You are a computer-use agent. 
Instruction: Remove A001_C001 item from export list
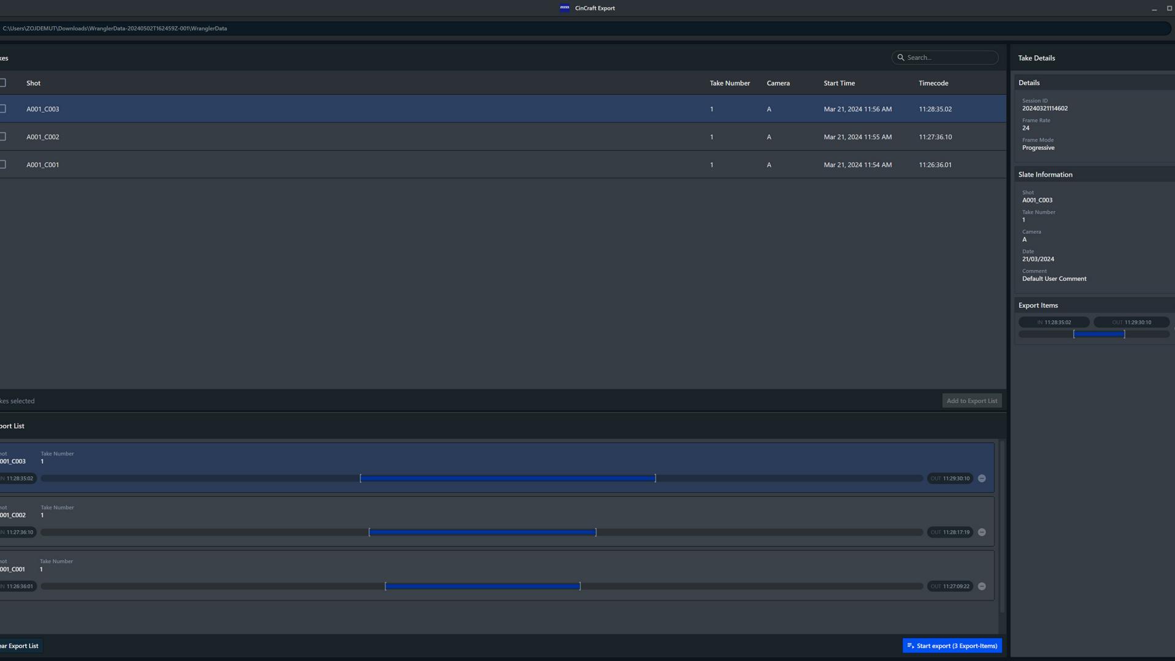pos(982,586)
